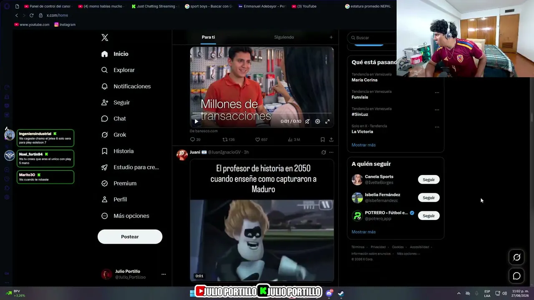The width and height of the screenshot is (534, 300).
Task: Click the Postear button
Action: (x=130, y=237)
